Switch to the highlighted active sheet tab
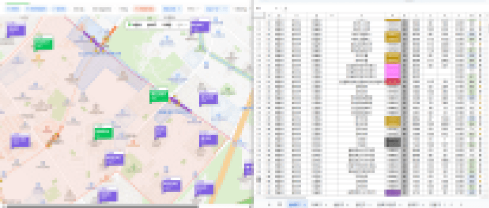The width and height of the screenshot is (489, 208). point(296,204)
